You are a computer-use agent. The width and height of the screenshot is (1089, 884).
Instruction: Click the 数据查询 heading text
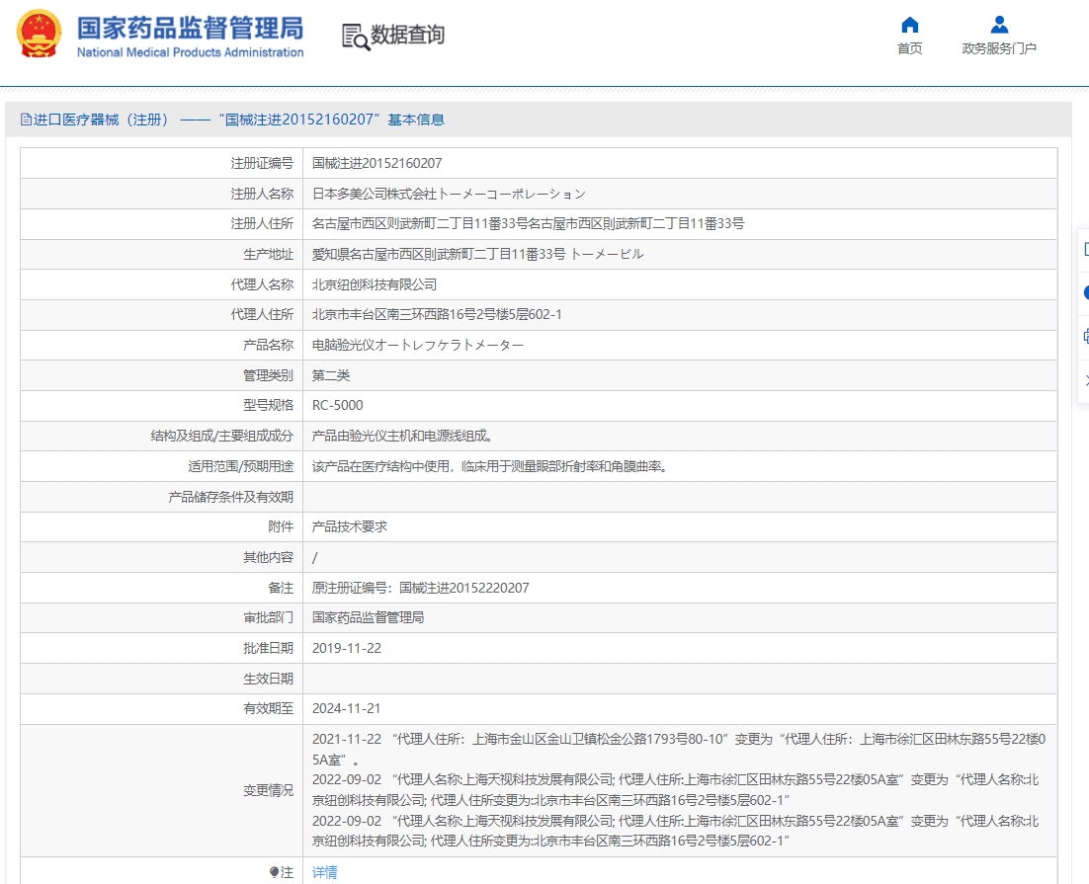click(407, 35)
